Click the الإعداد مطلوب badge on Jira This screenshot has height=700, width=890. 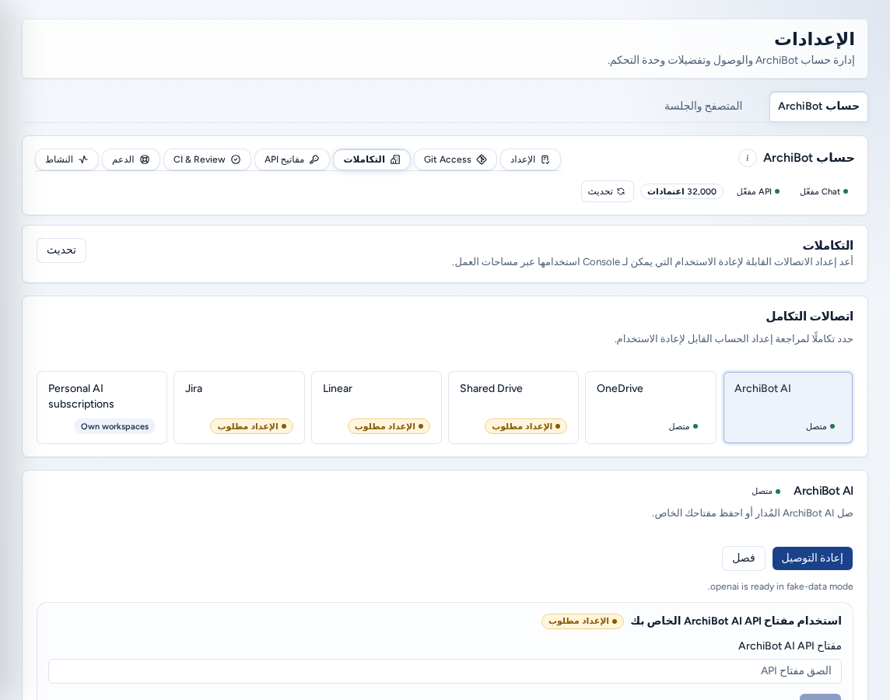click(251, 426)
